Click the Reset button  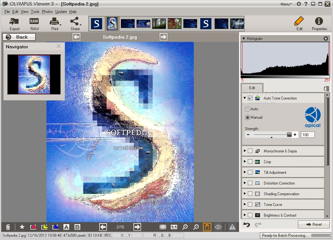point(313,224)
